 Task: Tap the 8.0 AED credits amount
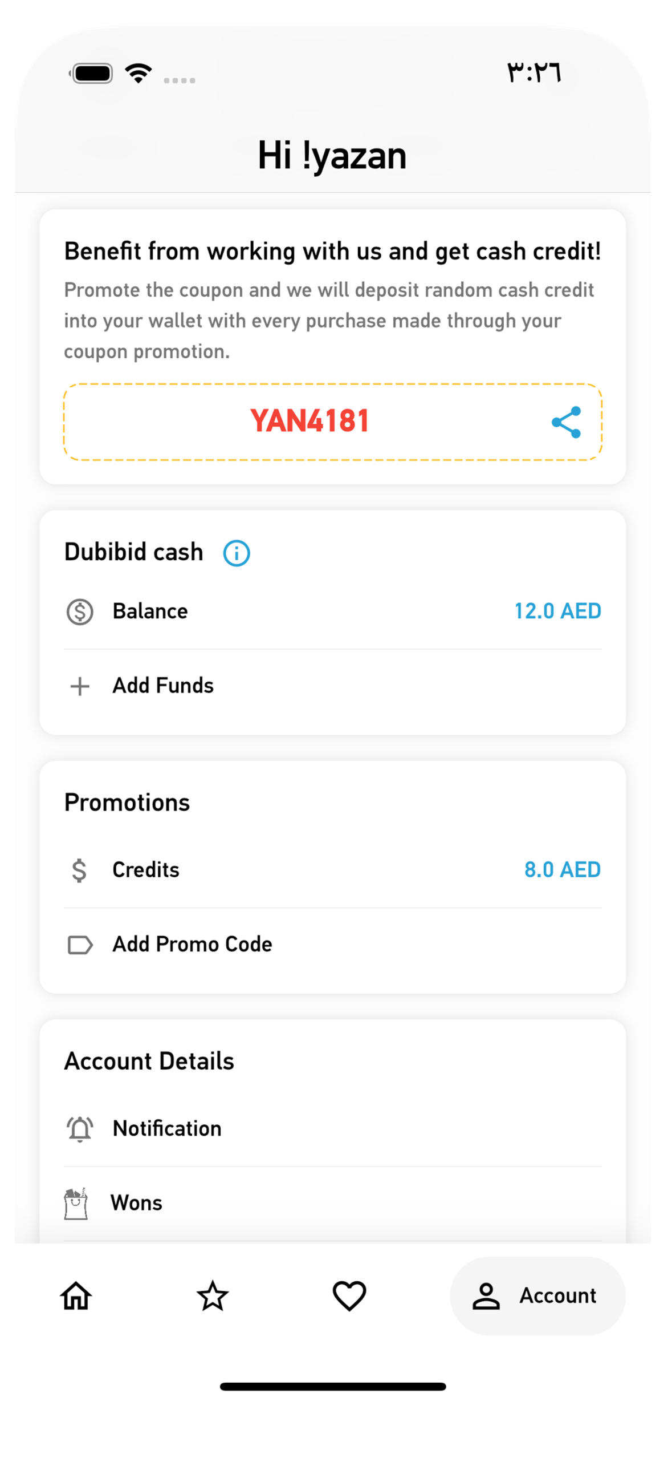tap(562, 869)
